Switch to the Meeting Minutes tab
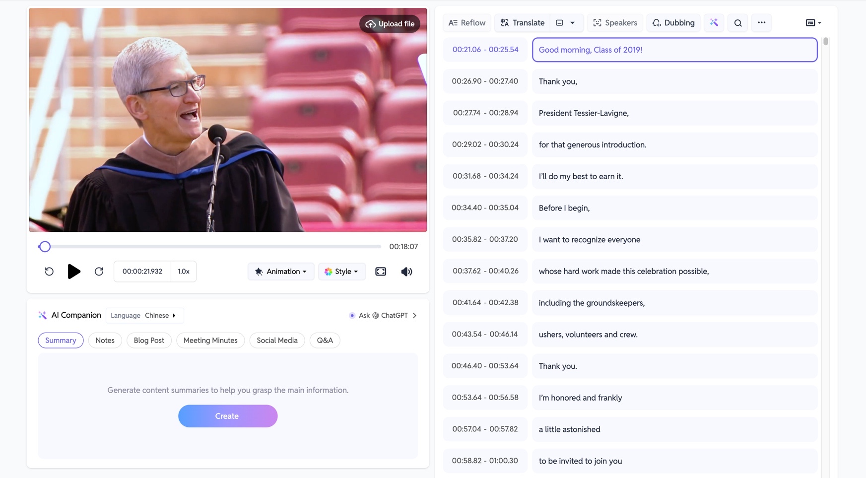Screen dimensions: 866x478 pyautogui.click(x=210, y=341)
